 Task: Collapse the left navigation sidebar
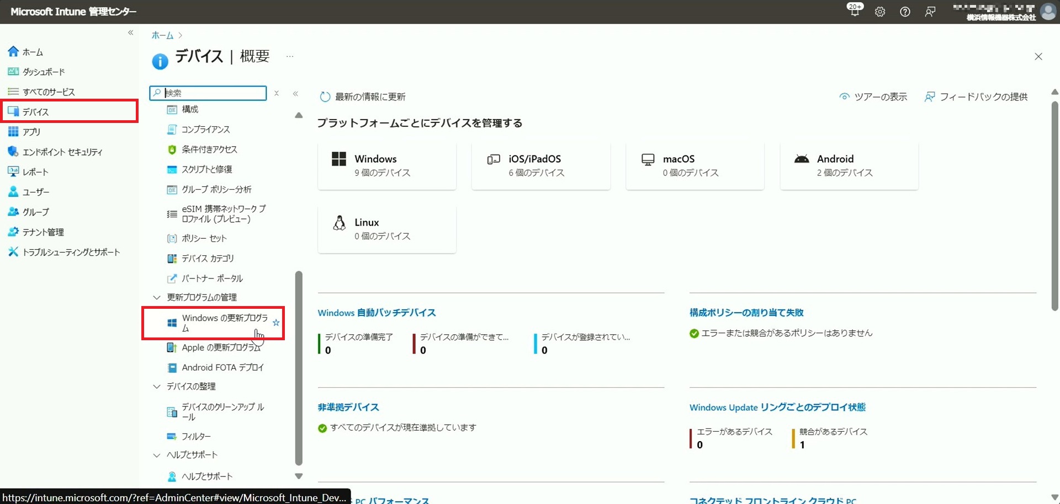pyautogui.click(x=131, y=33)
